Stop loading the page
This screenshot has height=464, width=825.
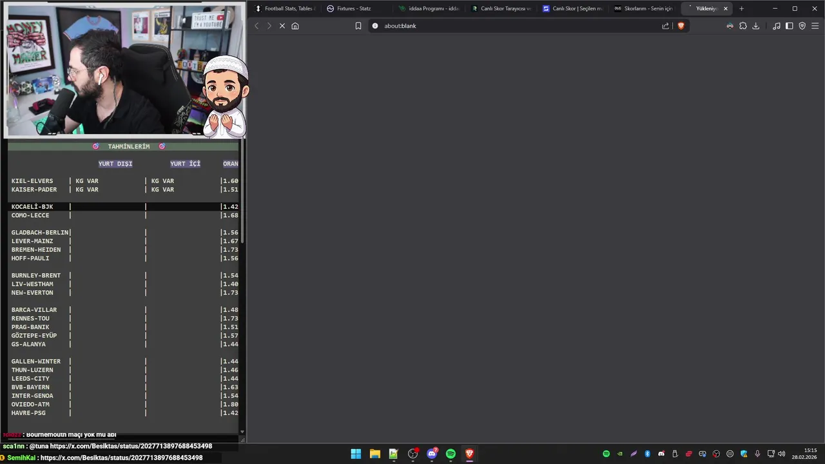pyautogui.click(x=282, y=26)
